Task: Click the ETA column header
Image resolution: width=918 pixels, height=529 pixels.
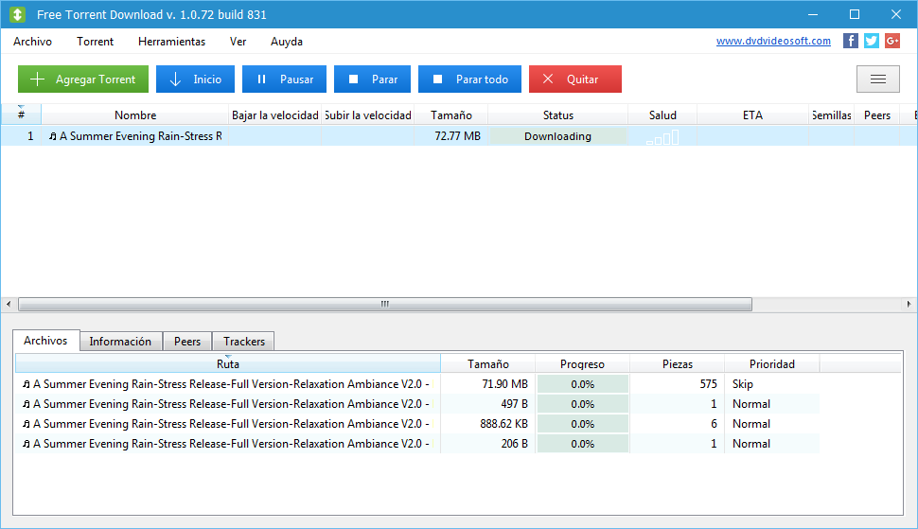Action: 753,115
